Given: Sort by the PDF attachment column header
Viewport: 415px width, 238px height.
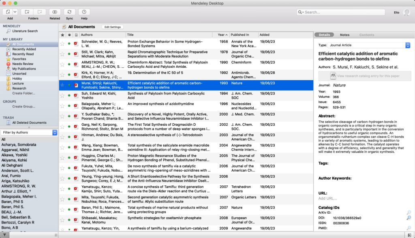Looking at the screenshot, I should click(76, 35).
